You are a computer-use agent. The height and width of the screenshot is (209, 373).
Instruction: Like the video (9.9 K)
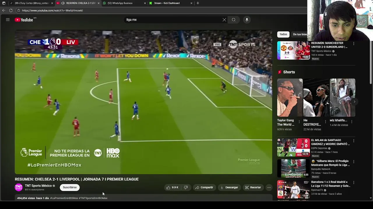(172, 188)
